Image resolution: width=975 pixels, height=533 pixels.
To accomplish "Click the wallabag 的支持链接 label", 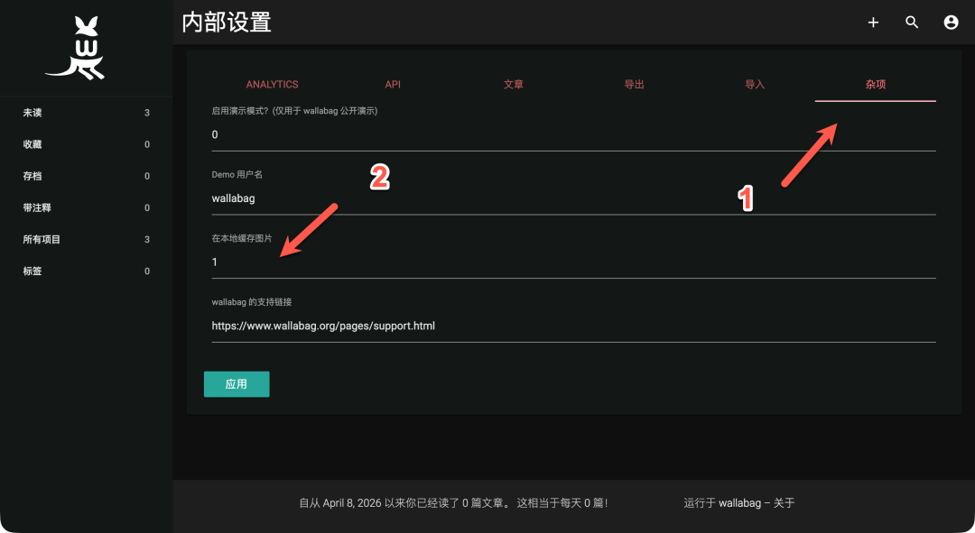I will (252, 302).
